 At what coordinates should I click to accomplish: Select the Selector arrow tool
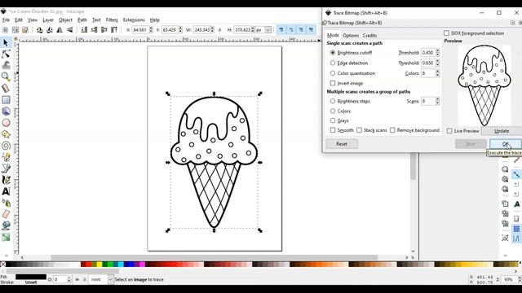(6, 43)
